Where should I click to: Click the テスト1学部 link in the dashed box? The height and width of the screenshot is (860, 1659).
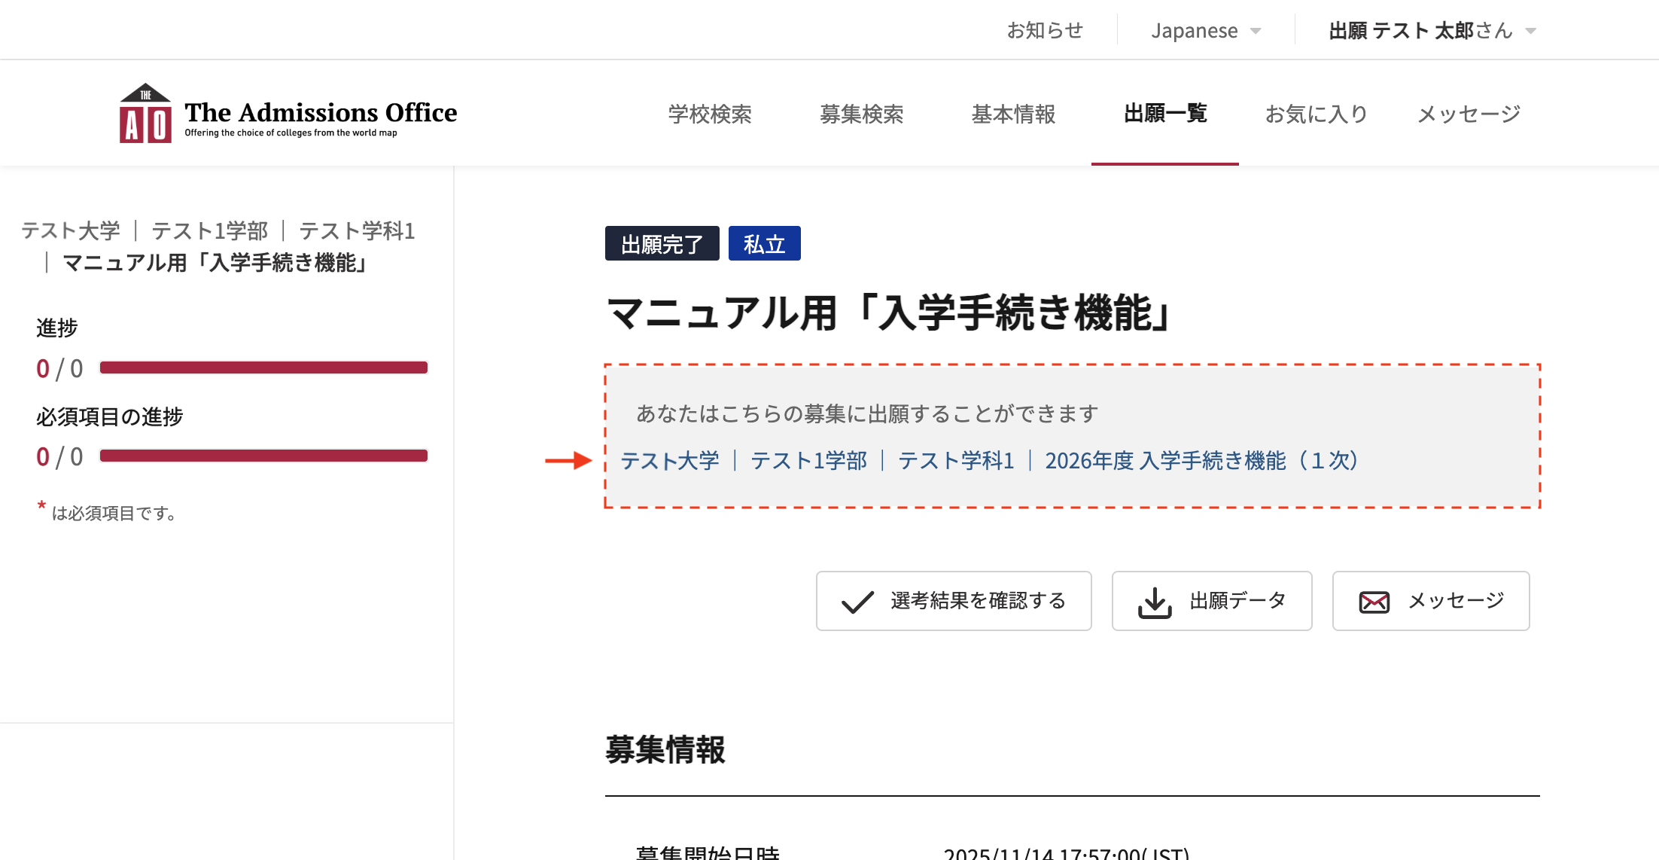pyautogui.click(x=808, y=460)
